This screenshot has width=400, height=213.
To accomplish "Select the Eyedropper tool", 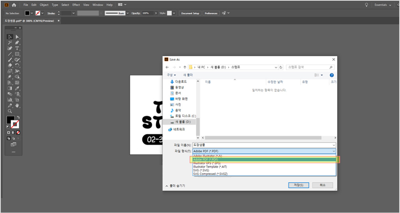I will 17,88.
